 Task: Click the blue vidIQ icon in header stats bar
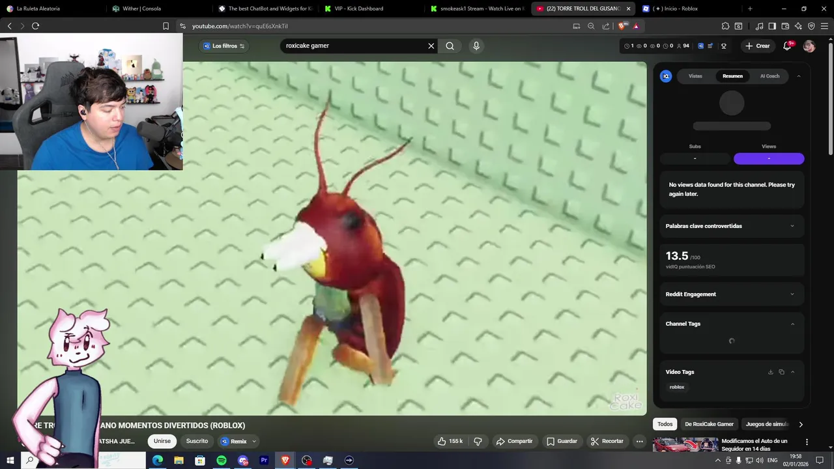point(700,46)
